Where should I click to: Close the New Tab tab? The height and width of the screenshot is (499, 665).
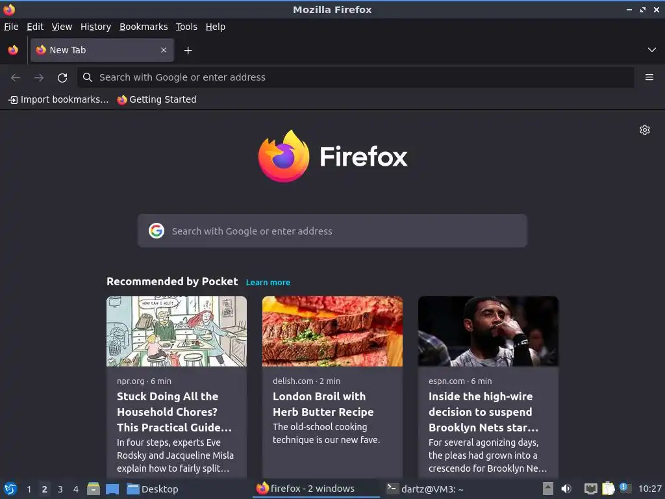click(164, 50)
